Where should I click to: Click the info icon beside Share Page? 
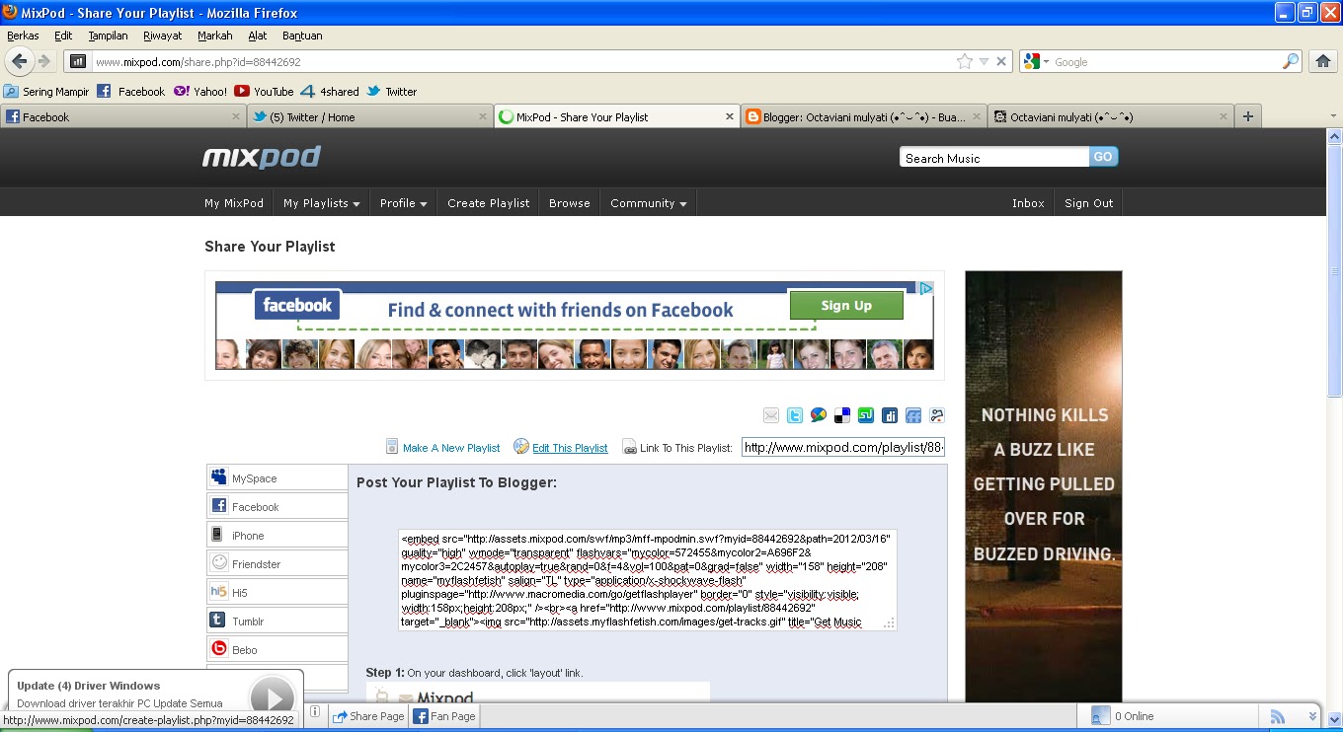tap(314, 712)
